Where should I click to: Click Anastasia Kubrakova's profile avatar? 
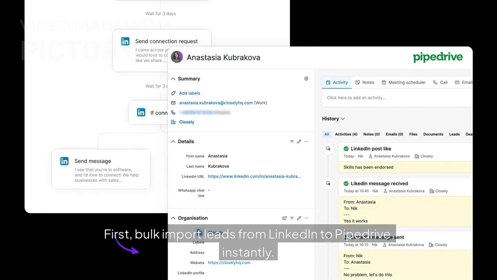177,57
